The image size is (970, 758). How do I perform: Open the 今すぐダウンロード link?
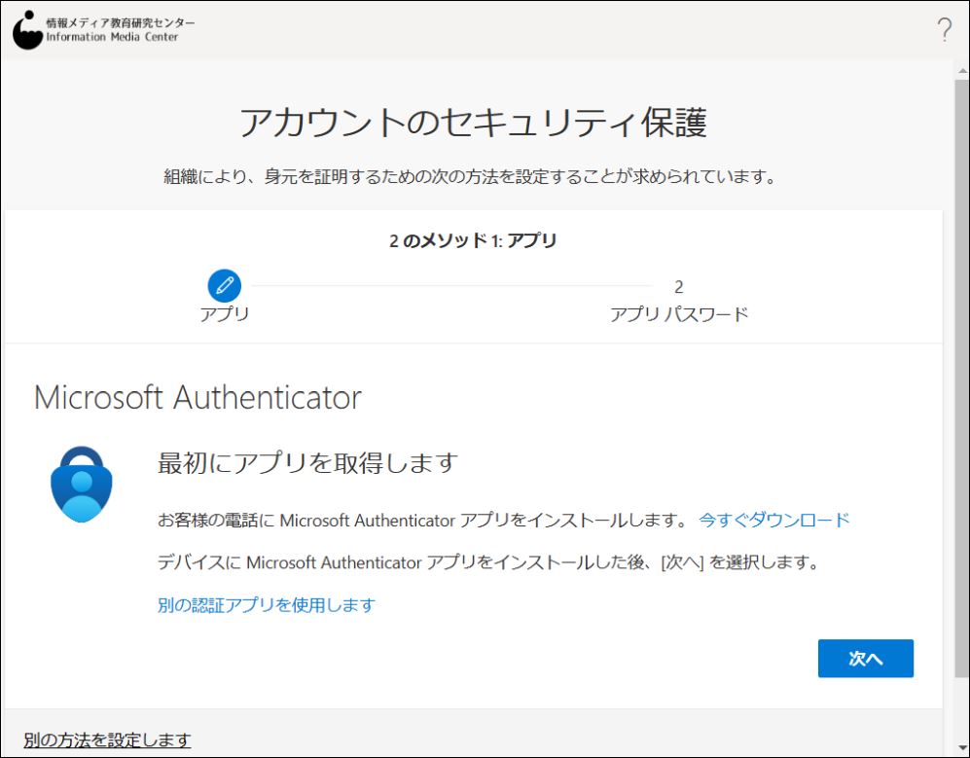tap(774, 520)
